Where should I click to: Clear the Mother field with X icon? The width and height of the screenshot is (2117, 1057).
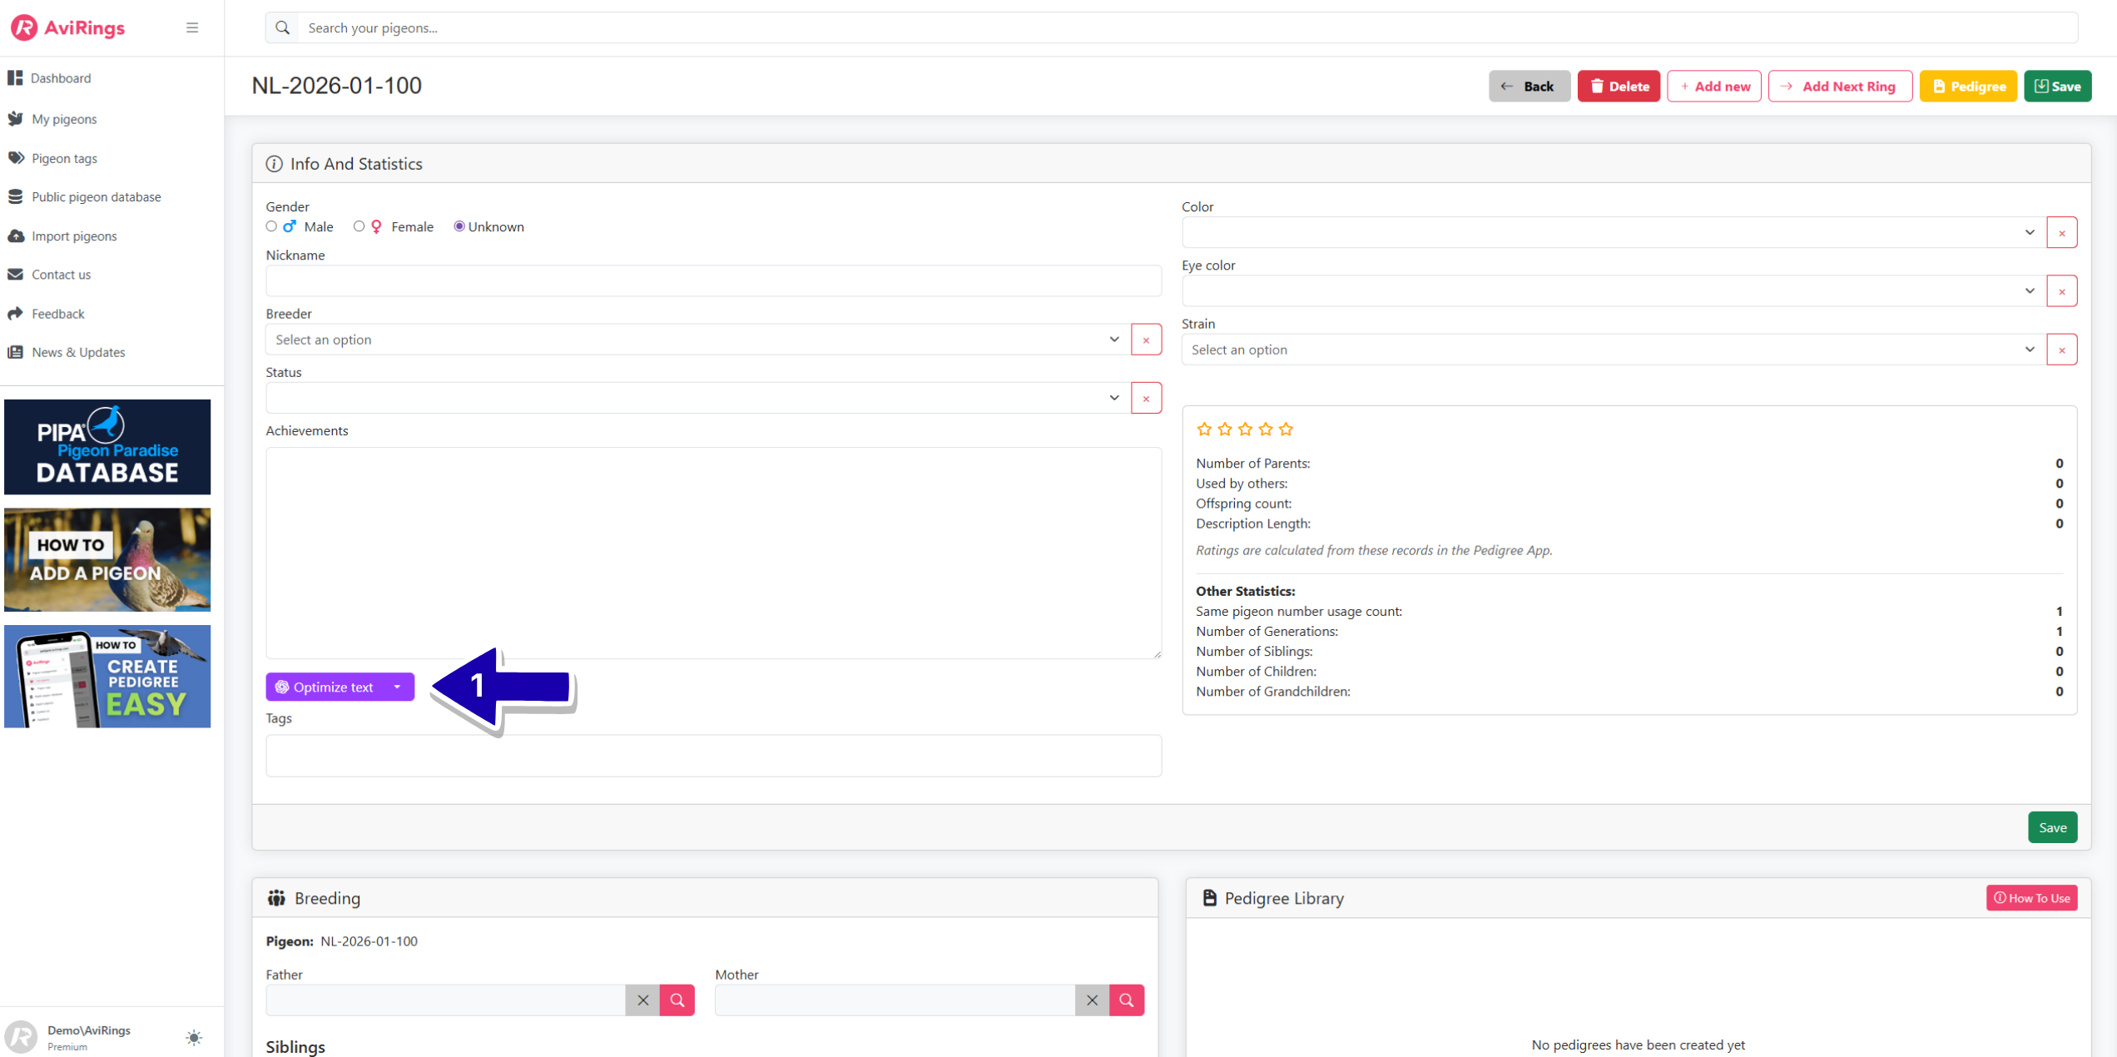(x=1092, y=1000)
